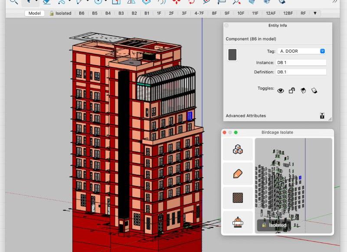The width and height of the screenshot is (347, 252).
Task: Select the magnifier search tool in toolbar
Action: point(13,2)
